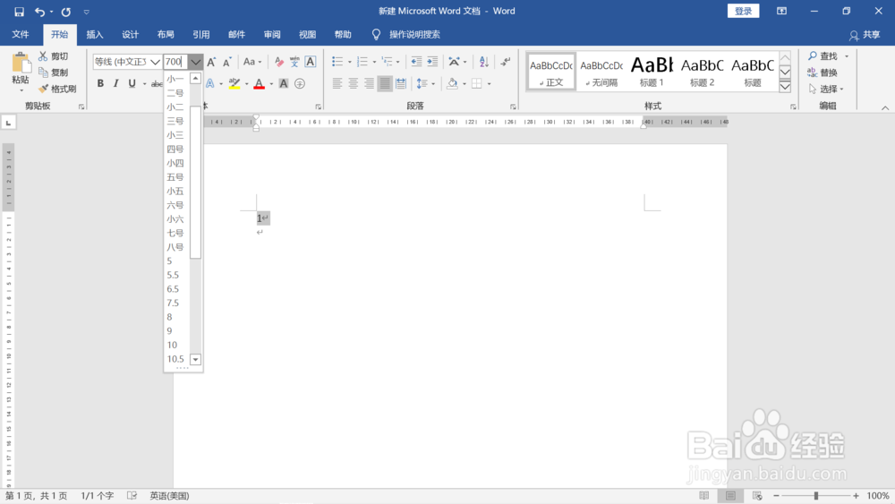Increase font size with the larger A icon
Viewport: 895px width, 504px height.
click(211, 62)
